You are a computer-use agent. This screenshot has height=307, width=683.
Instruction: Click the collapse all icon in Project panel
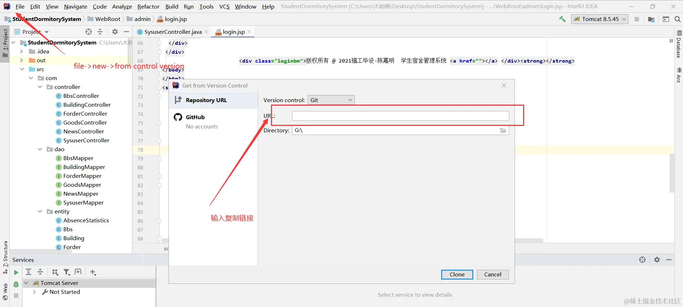(x=100, y=32)
